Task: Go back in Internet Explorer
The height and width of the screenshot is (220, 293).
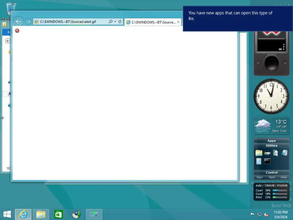Action: [x=18, y=21]
